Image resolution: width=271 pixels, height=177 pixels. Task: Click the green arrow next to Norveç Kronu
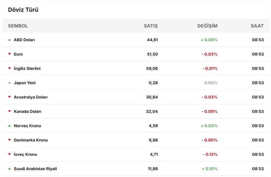click(9, 126)
